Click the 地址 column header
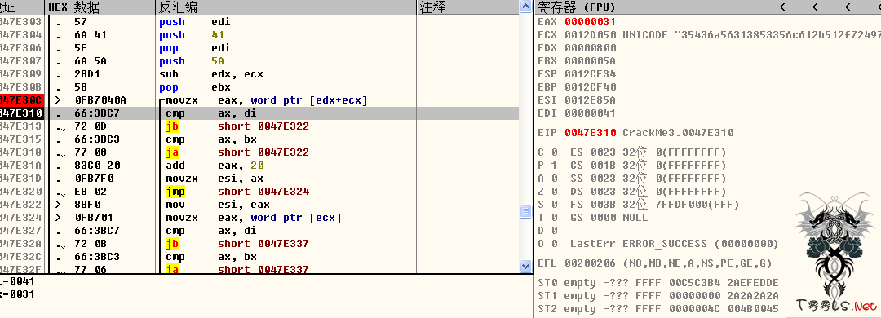Viewport: 881px width, 318px height. [x=21, y=7]
